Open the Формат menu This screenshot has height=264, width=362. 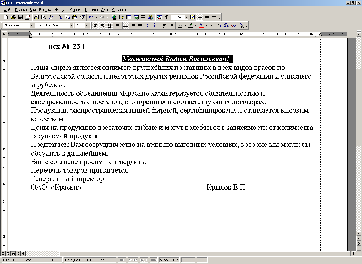coord(61,10)
